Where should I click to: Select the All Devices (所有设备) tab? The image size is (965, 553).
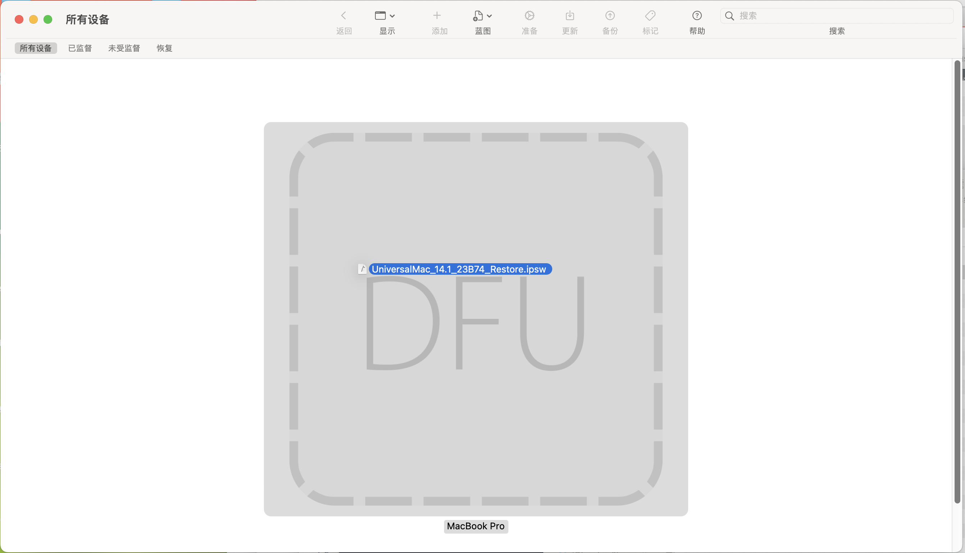[x=36, y=48]
